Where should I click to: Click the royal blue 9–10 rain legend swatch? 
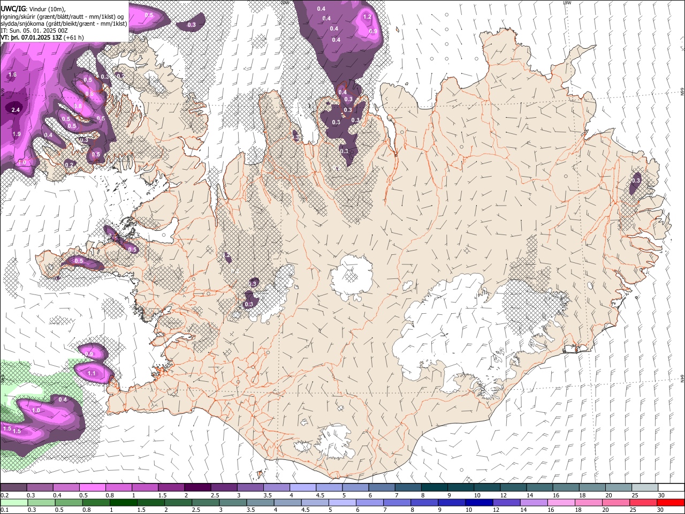coord(452,503)
